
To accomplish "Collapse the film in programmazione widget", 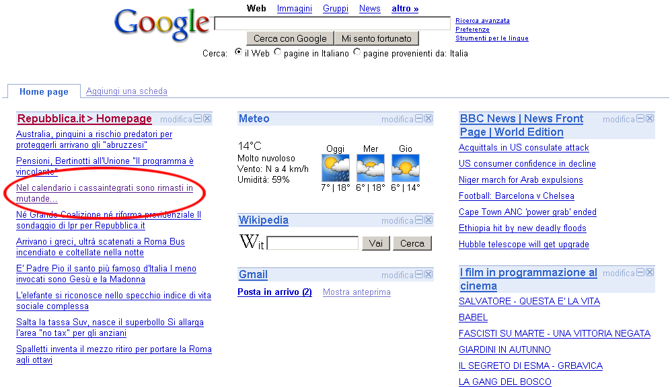I will (640, 272).
